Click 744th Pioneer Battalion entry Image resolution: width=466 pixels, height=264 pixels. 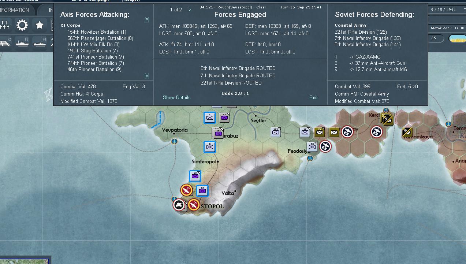(x=96, y=63)
